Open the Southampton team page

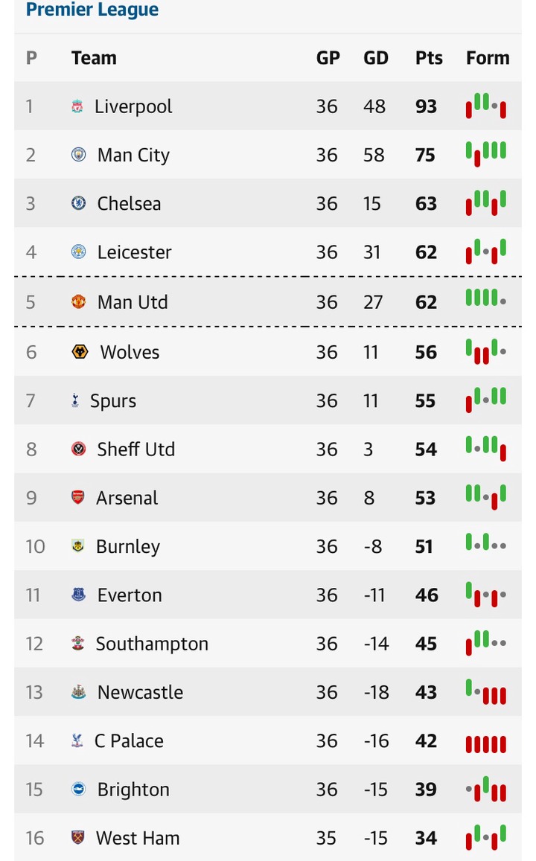[152, 644]
